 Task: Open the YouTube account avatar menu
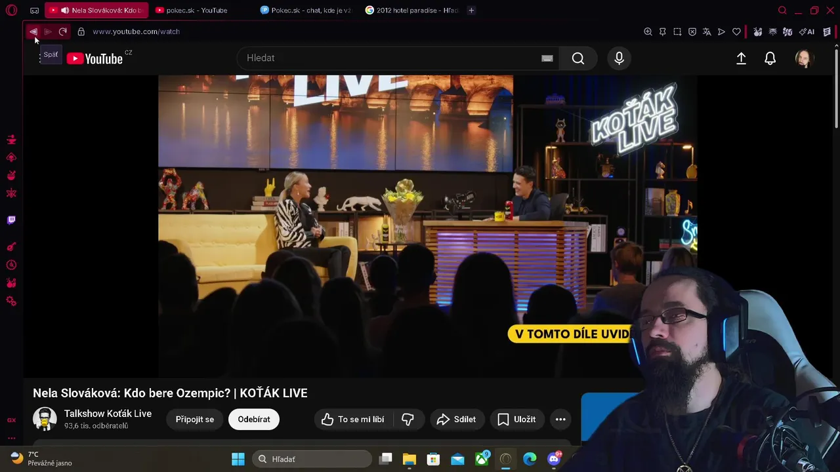point(804,58)
